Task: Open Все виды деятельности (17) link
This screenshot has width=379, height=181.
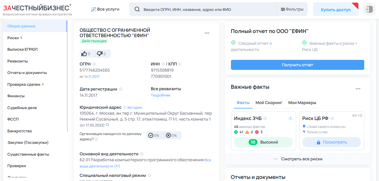Action: pos(208,160)
